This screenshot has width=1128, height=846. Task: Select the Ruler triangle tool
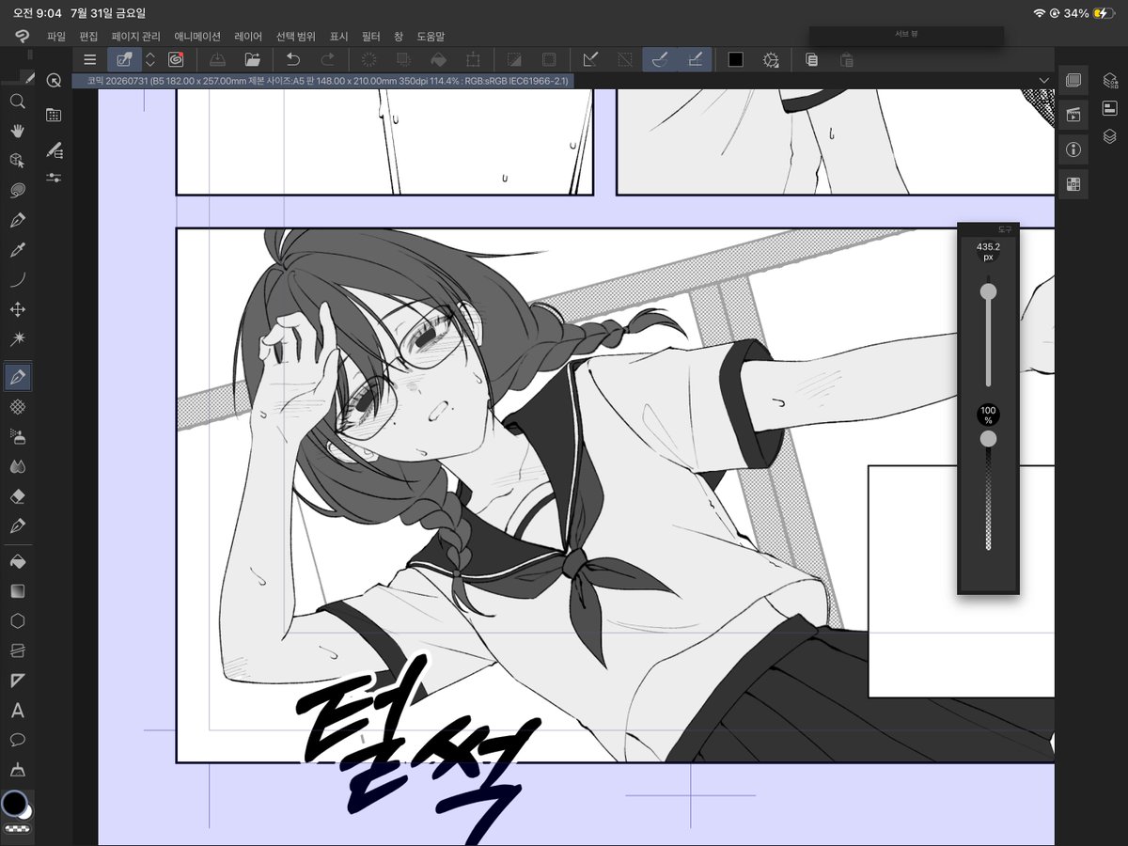coord(17,681)
